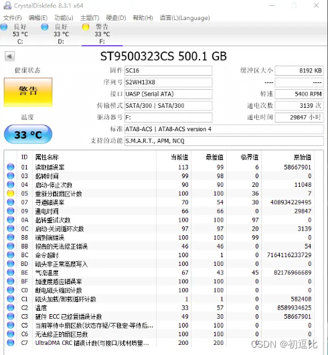Click the disk model title ST9500323CS 500.1 GB
This screenshot has height=355, width=328.
163,56
